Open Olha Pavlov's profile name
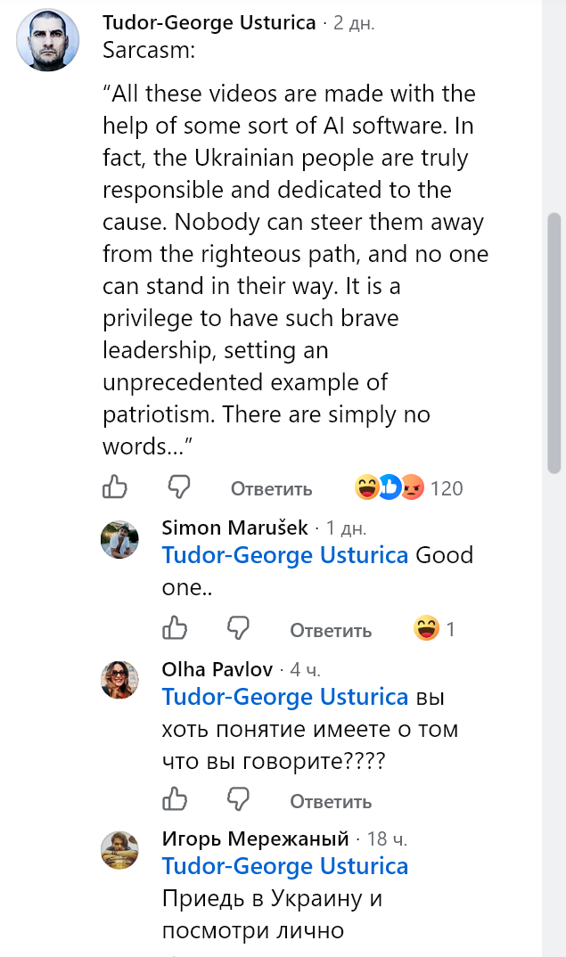The width and height of the screenshot is (566, 957). click(217, 669)
